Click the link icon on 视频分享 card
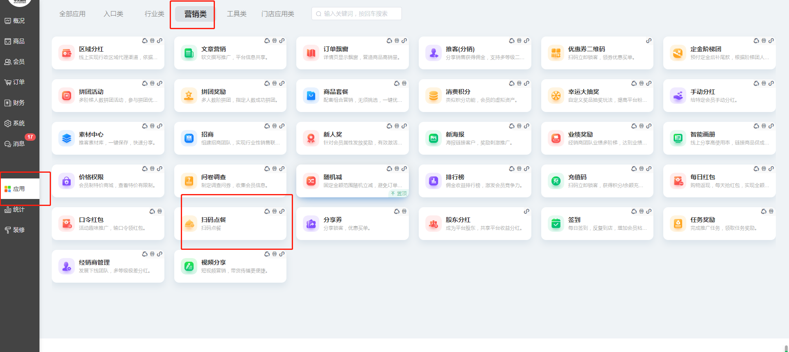 (282, 254)
